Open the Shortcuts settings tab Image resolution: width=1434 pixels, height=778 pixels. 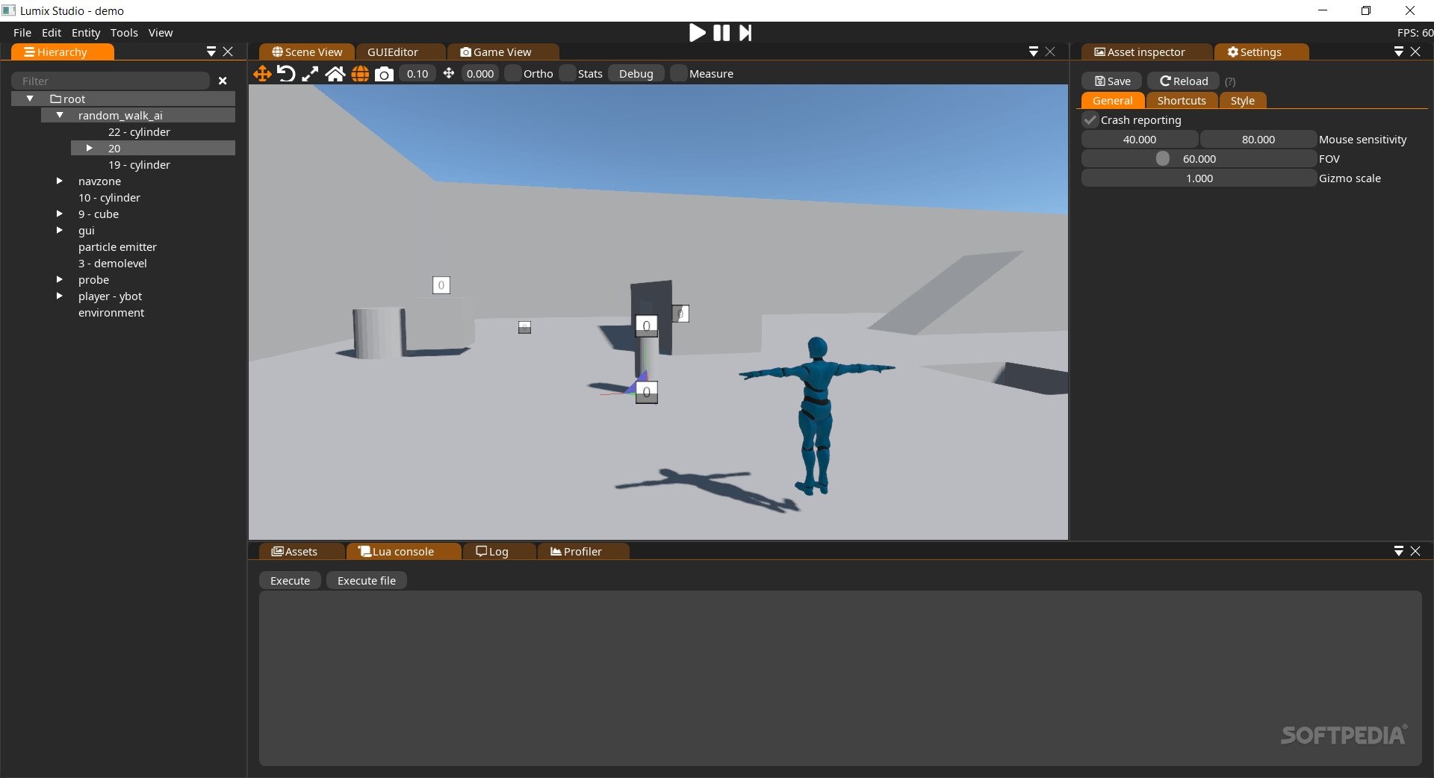click(1182, 101)
